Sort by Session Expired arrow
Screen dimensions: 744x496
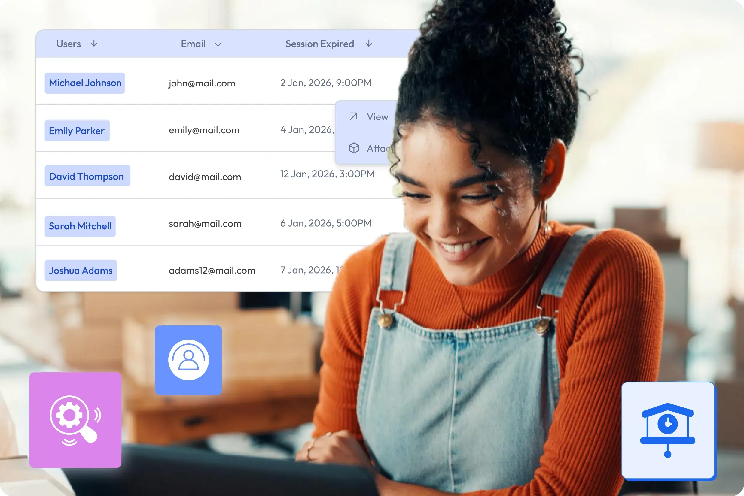pyautogui.click(x=368, y=43)
